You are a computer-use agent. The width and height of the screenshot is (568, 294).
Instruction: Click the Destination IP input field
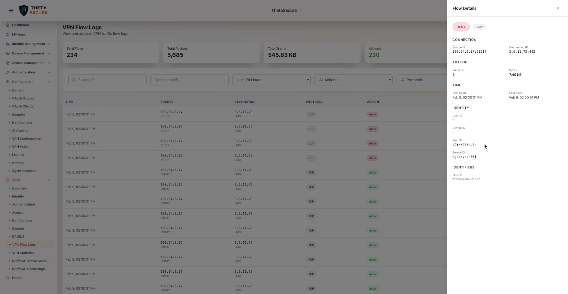coord(189,80)
